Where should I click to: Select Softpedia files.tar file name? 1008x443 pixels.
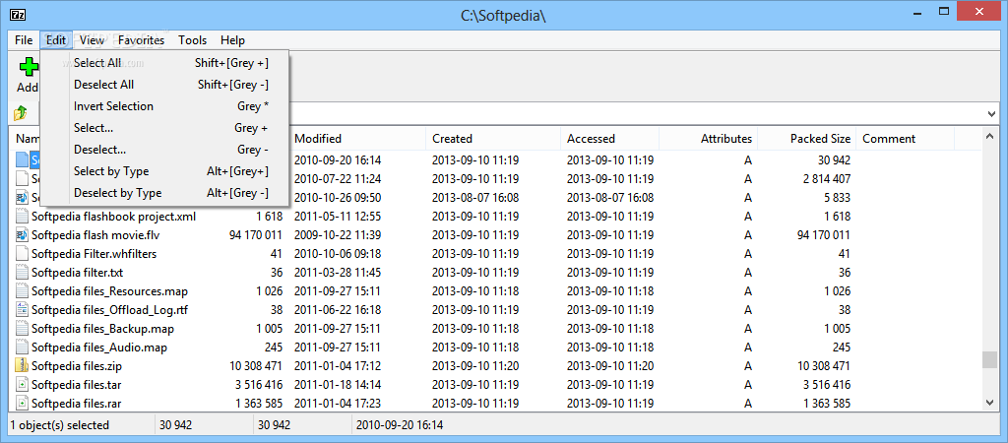coord(77,385)
